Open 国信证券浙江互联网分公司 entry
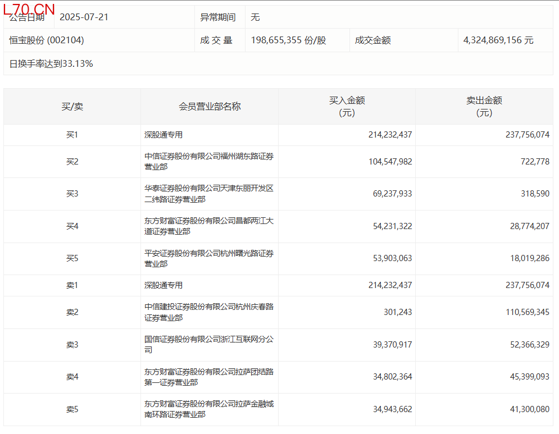Image resolution: width=559 pixels, height=434 pixels. (209, 344)
